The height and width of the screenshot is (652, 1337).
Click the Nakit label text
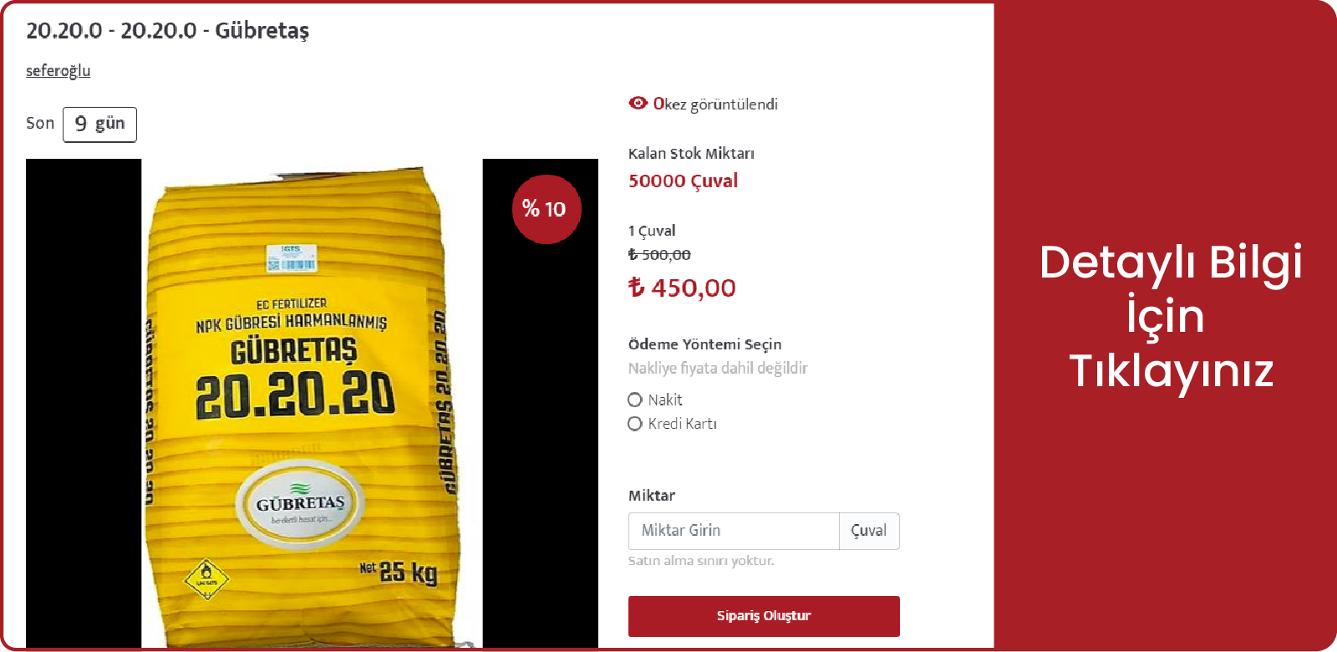tap(665, 400)
